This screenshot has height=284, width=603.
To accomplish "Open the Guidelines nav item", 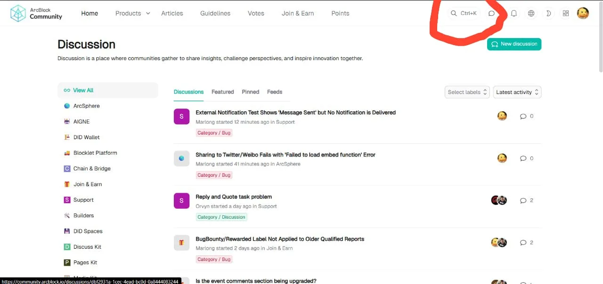I will pos(215,13).
